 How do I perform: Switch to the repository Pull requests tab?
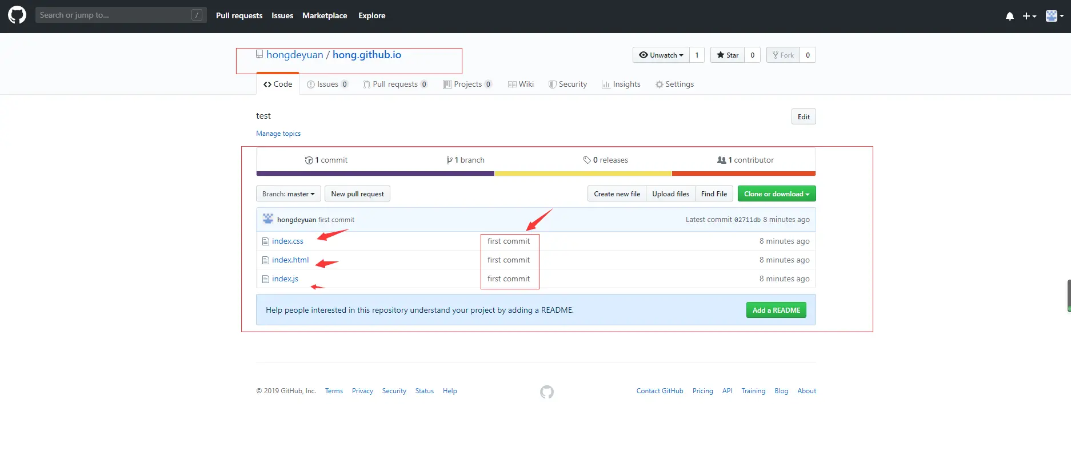coord(395,84)
